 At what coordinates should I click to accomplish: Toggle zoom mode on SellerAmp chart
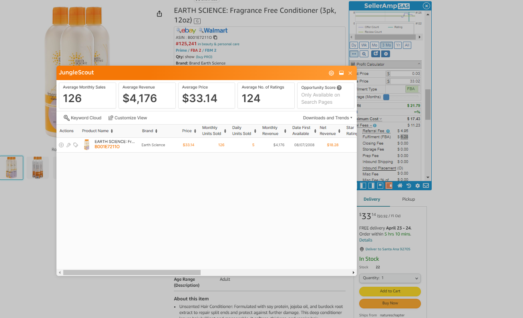click(x=364, y=54)
